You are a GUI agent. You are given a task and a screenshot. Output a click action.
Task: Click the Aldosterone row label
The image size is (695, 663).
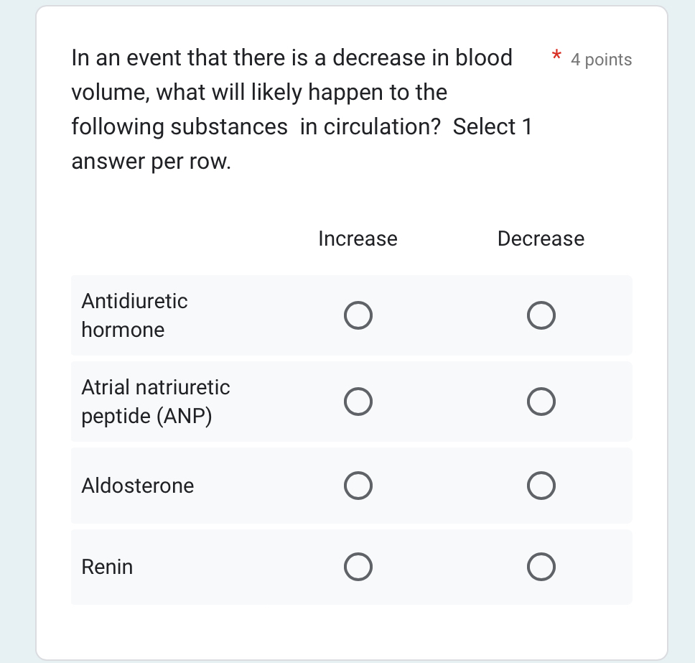(x=137, y=486)
